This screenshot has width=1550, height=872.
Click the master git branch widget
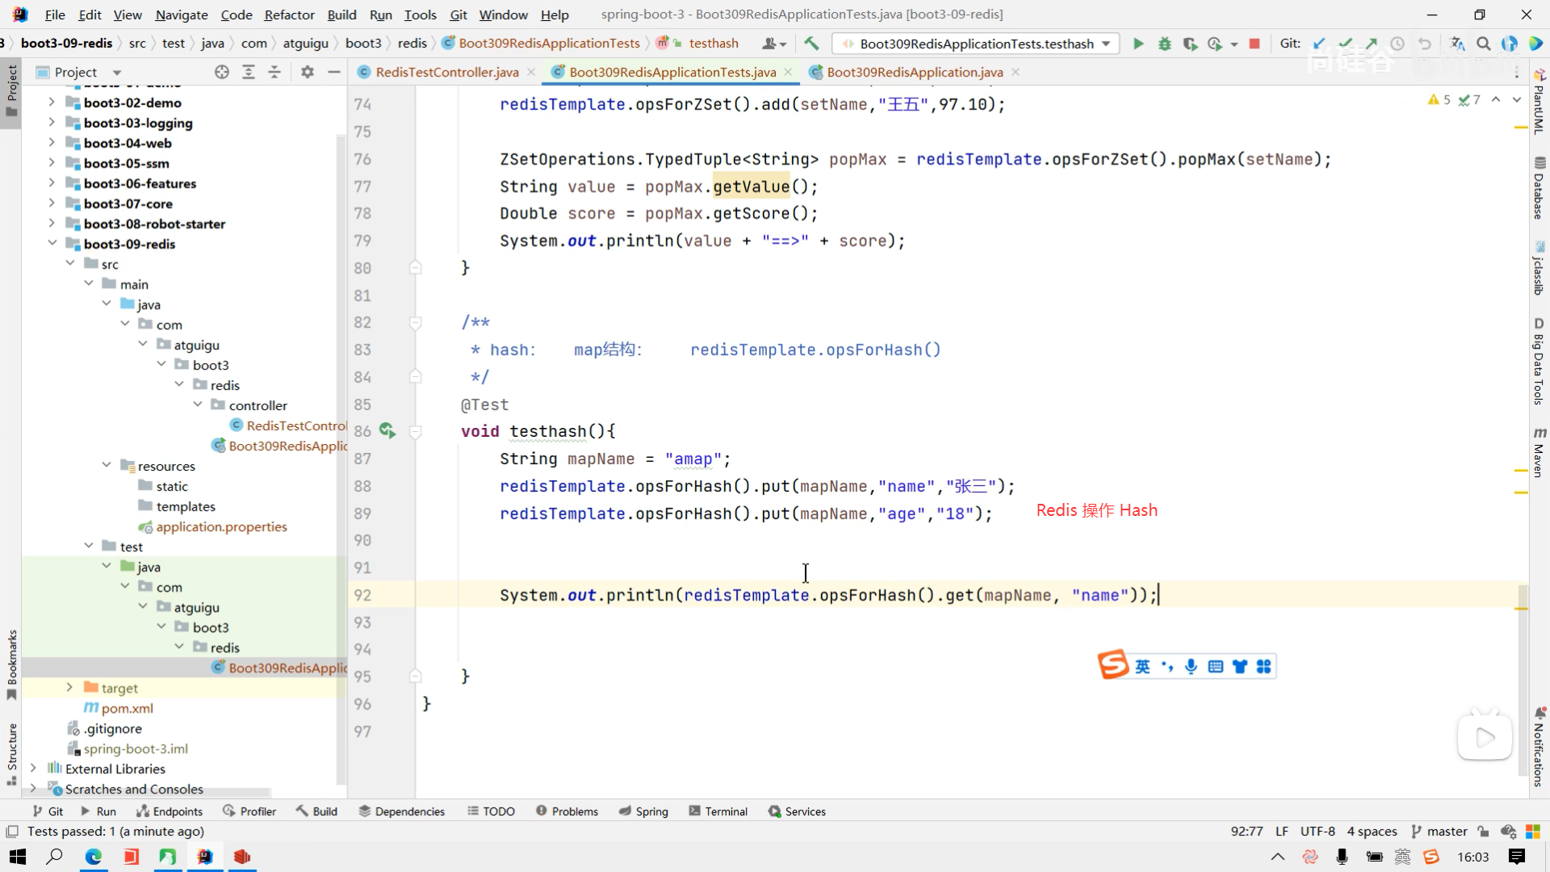coord(1439,832)
